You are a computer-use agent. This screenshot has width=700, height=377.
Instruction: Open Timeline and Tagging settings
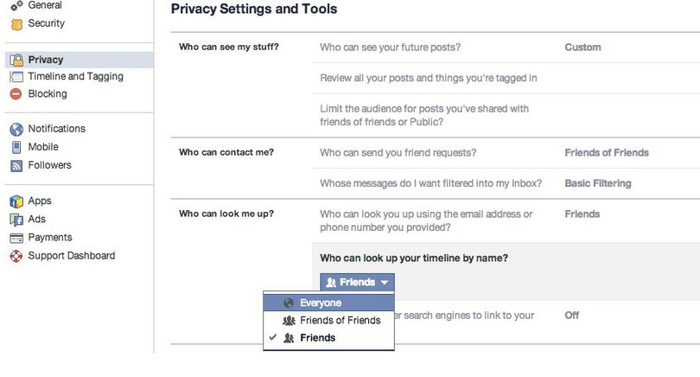[75, 76]
